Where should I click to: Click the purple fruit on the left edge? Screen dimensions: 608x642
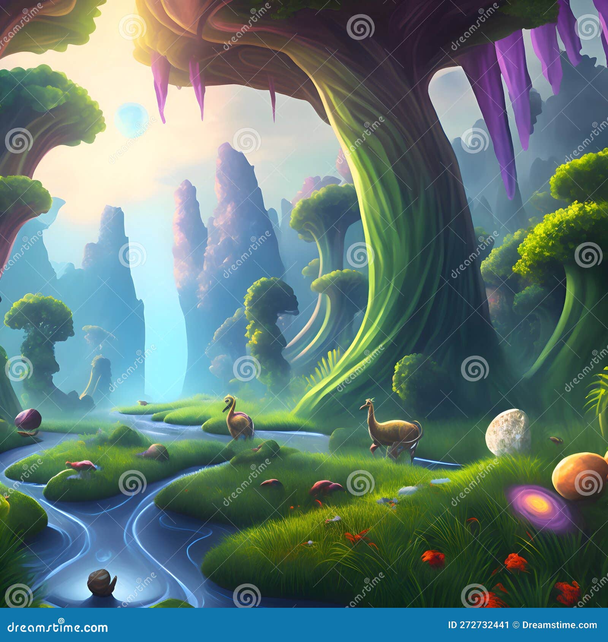click(x=28, y=421)
